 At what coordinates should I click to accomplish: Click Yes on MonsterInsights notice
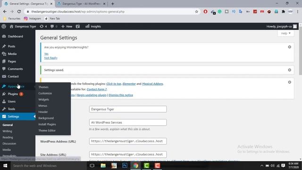(46, 54)
